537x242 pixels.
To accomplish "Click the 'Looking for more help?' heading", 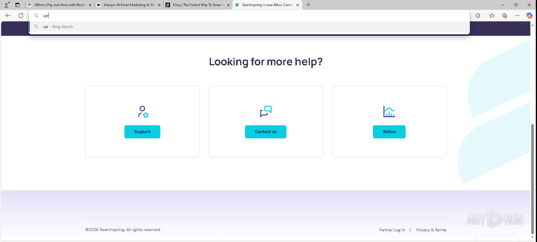I will 266,62.
